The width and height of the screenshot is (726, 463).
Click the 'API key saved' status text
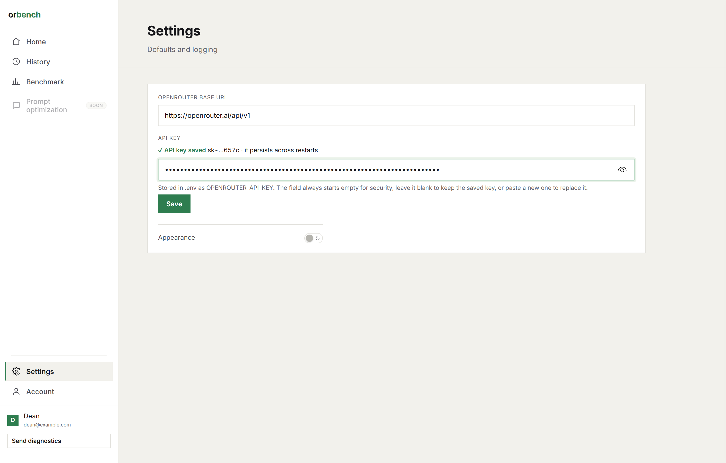point(185,150)
